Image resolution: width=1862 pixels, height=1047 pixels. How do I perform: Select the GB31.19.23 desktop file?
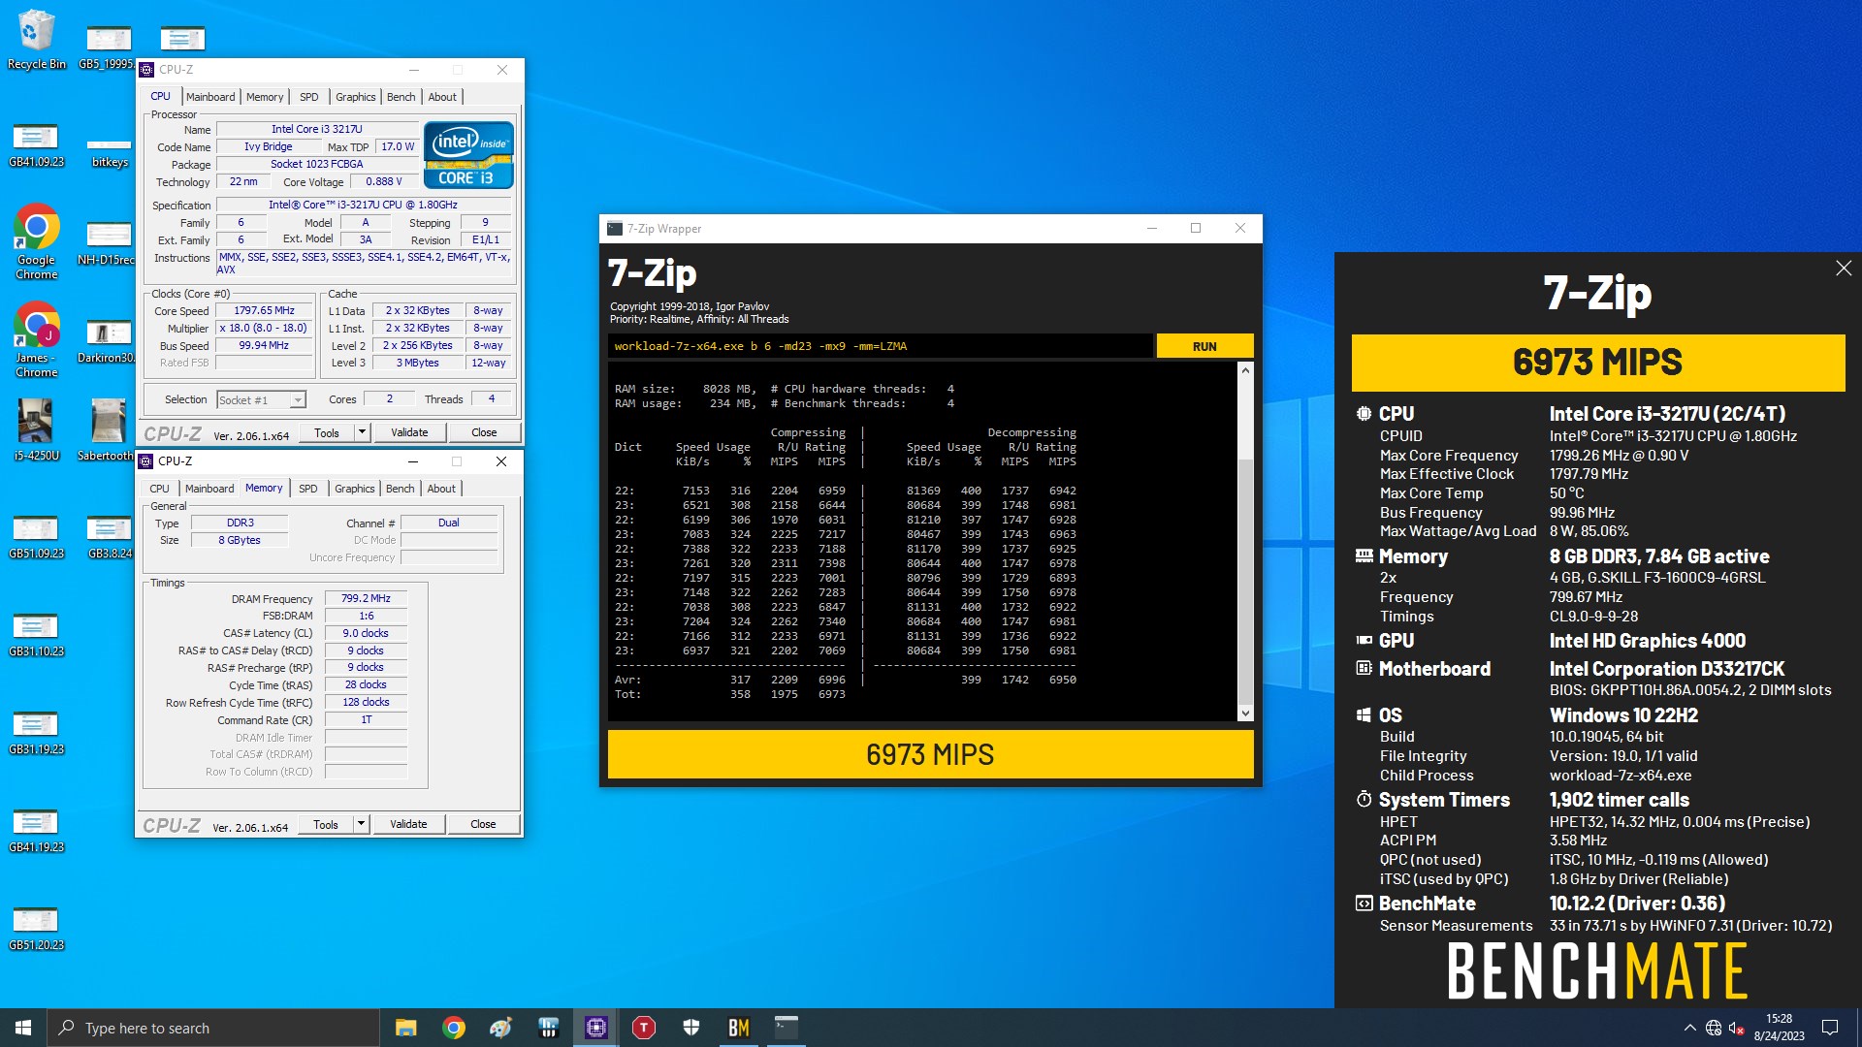point(36,733)
